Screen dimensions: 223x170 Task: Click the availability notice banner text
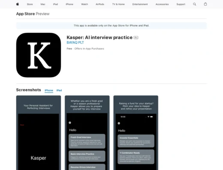(x=111, y=26)
